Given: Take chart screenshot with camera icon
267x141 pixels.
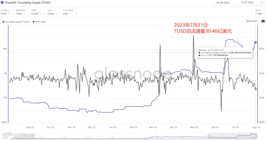Looking at the screenshot, I should pyautogui.click(x=263, y=21).
